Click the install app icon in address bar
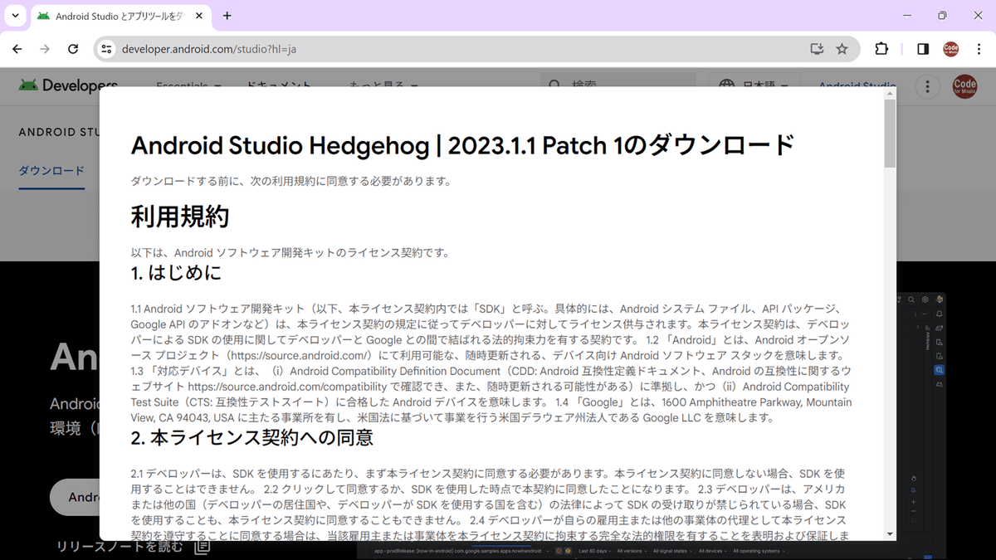 817,49
